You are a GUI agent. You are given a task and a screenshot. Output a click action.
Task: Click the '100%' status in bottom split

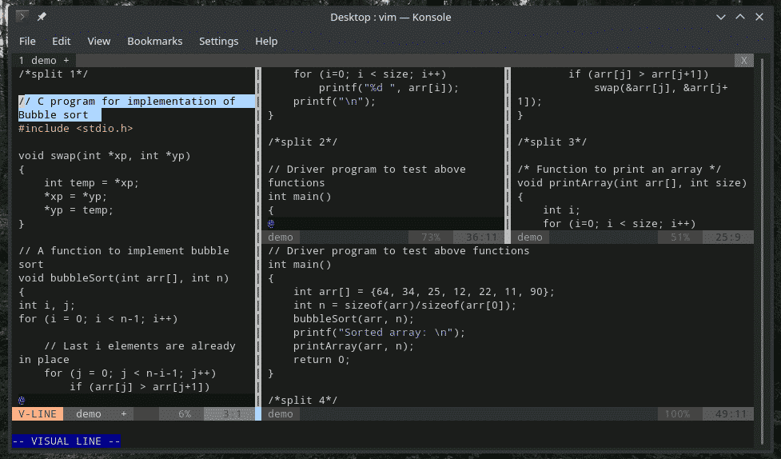click(677, 413)
